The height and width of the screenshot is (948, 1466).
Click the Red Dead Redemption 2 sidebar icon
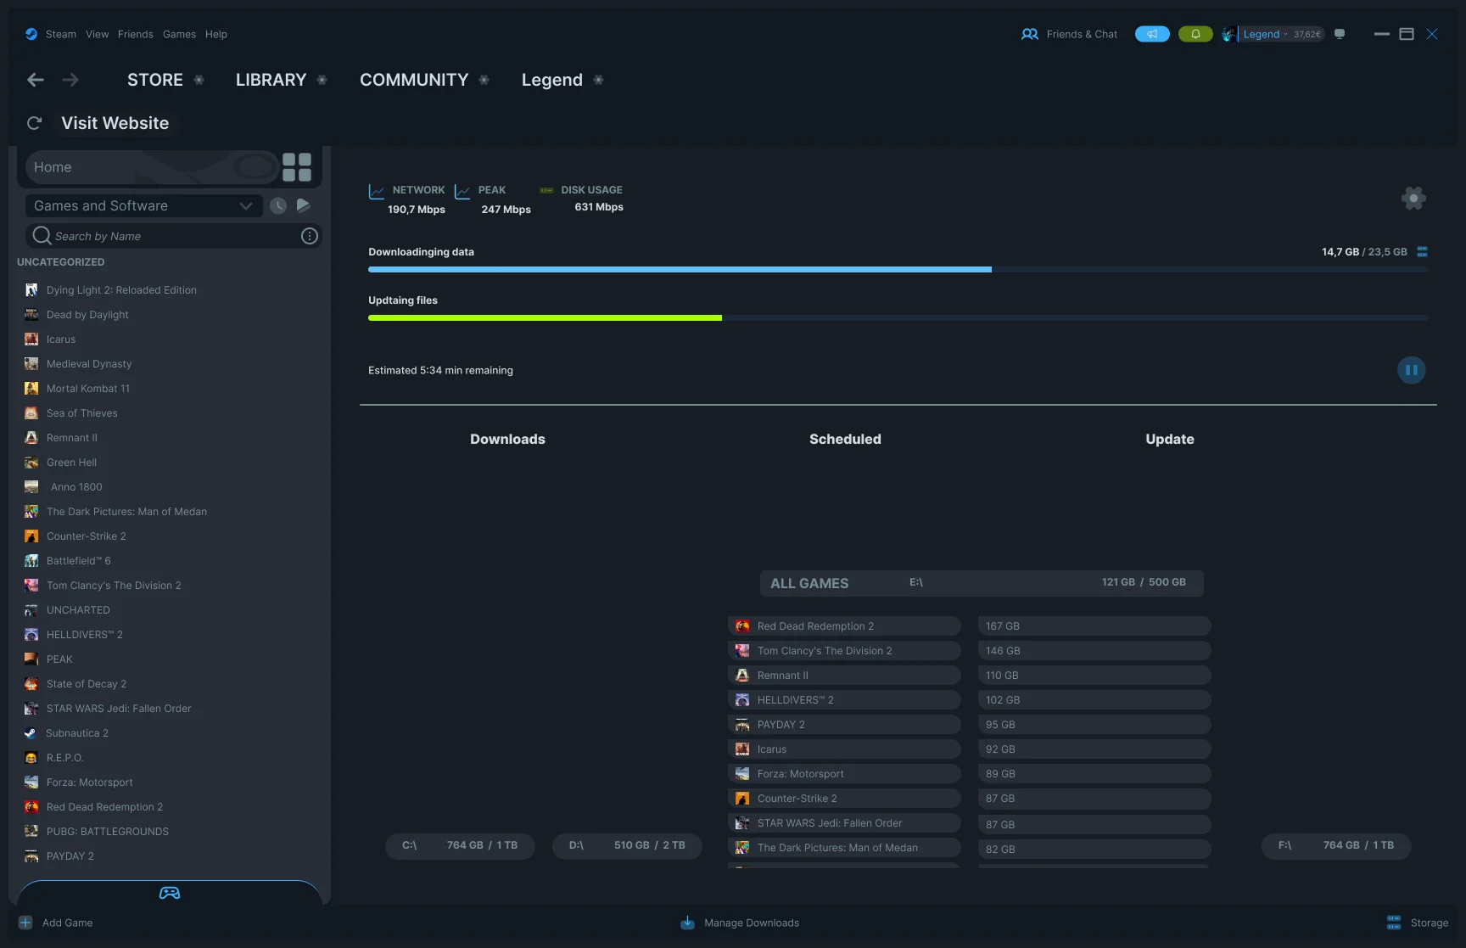pyautogui.click(x=31, y=807)
